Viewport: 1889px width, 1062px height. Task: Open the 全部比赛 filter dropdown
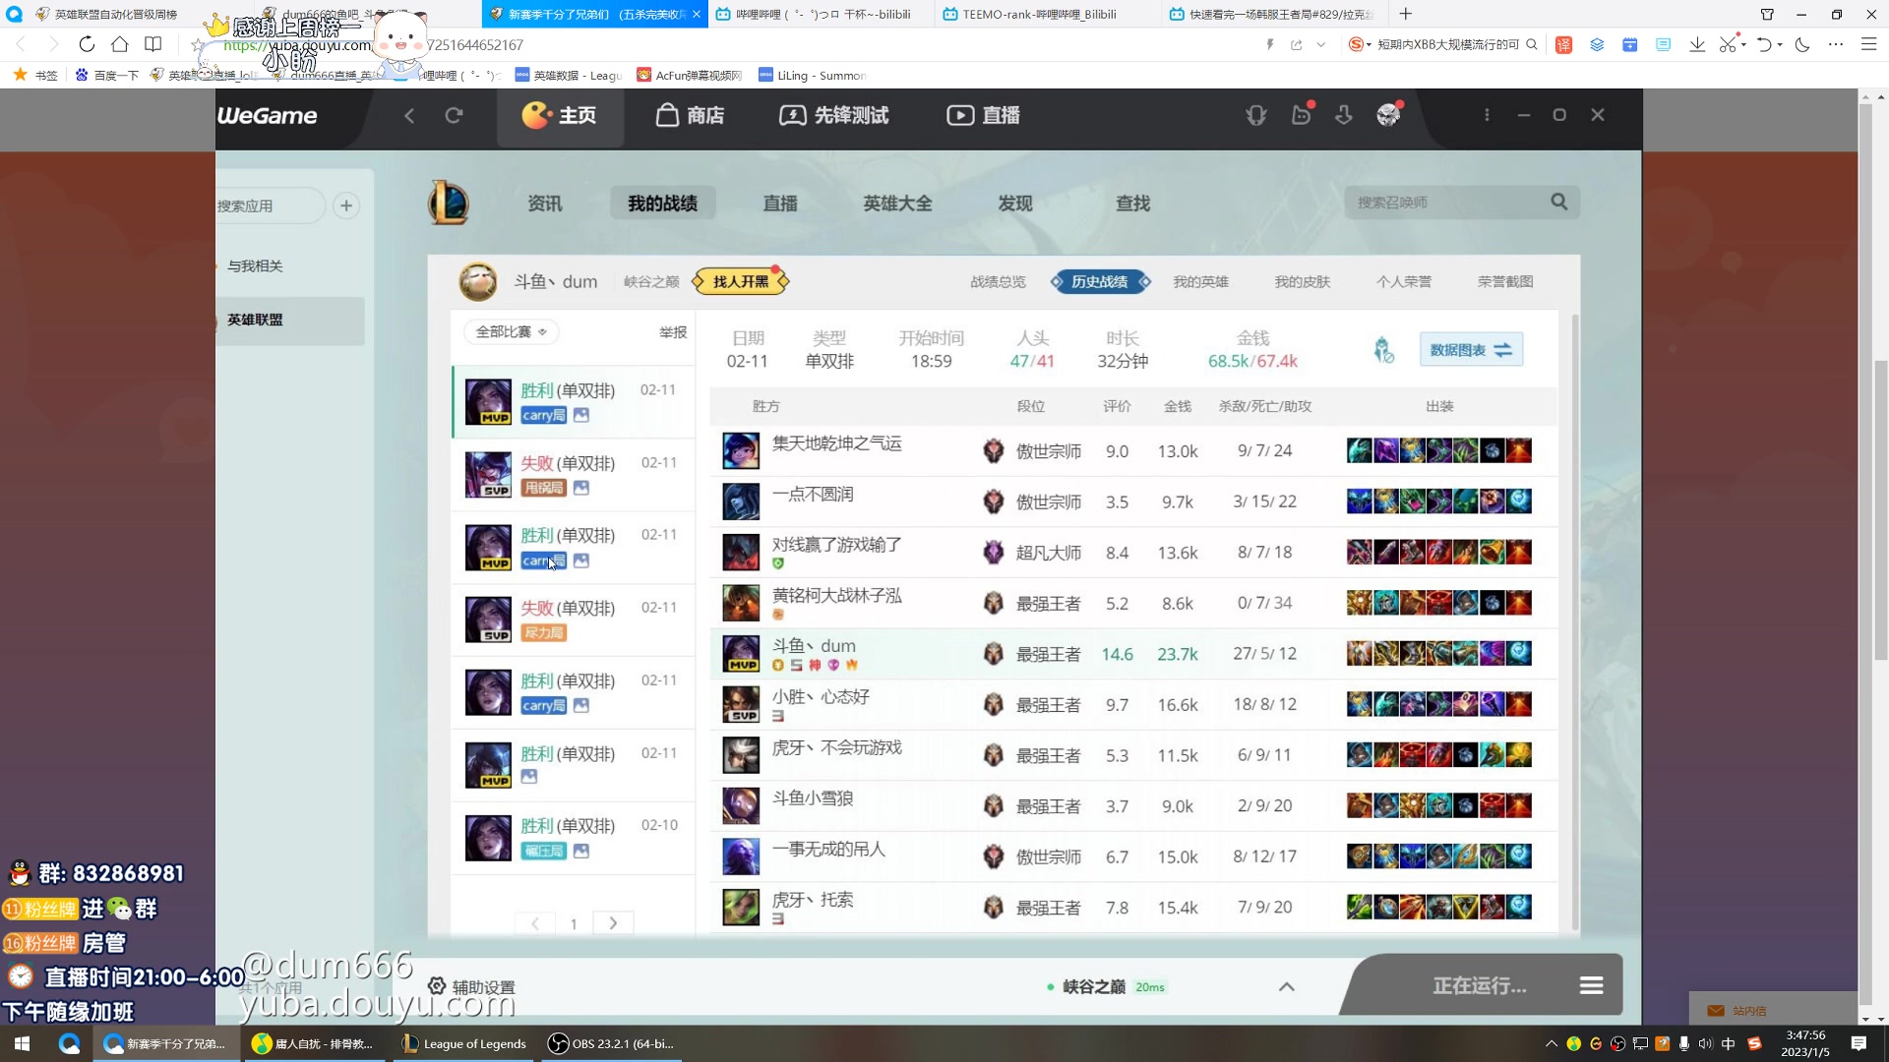coord(511,332)
